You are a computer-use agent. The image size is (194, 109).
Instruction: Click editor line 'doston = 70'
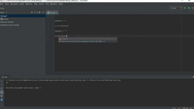61,31
